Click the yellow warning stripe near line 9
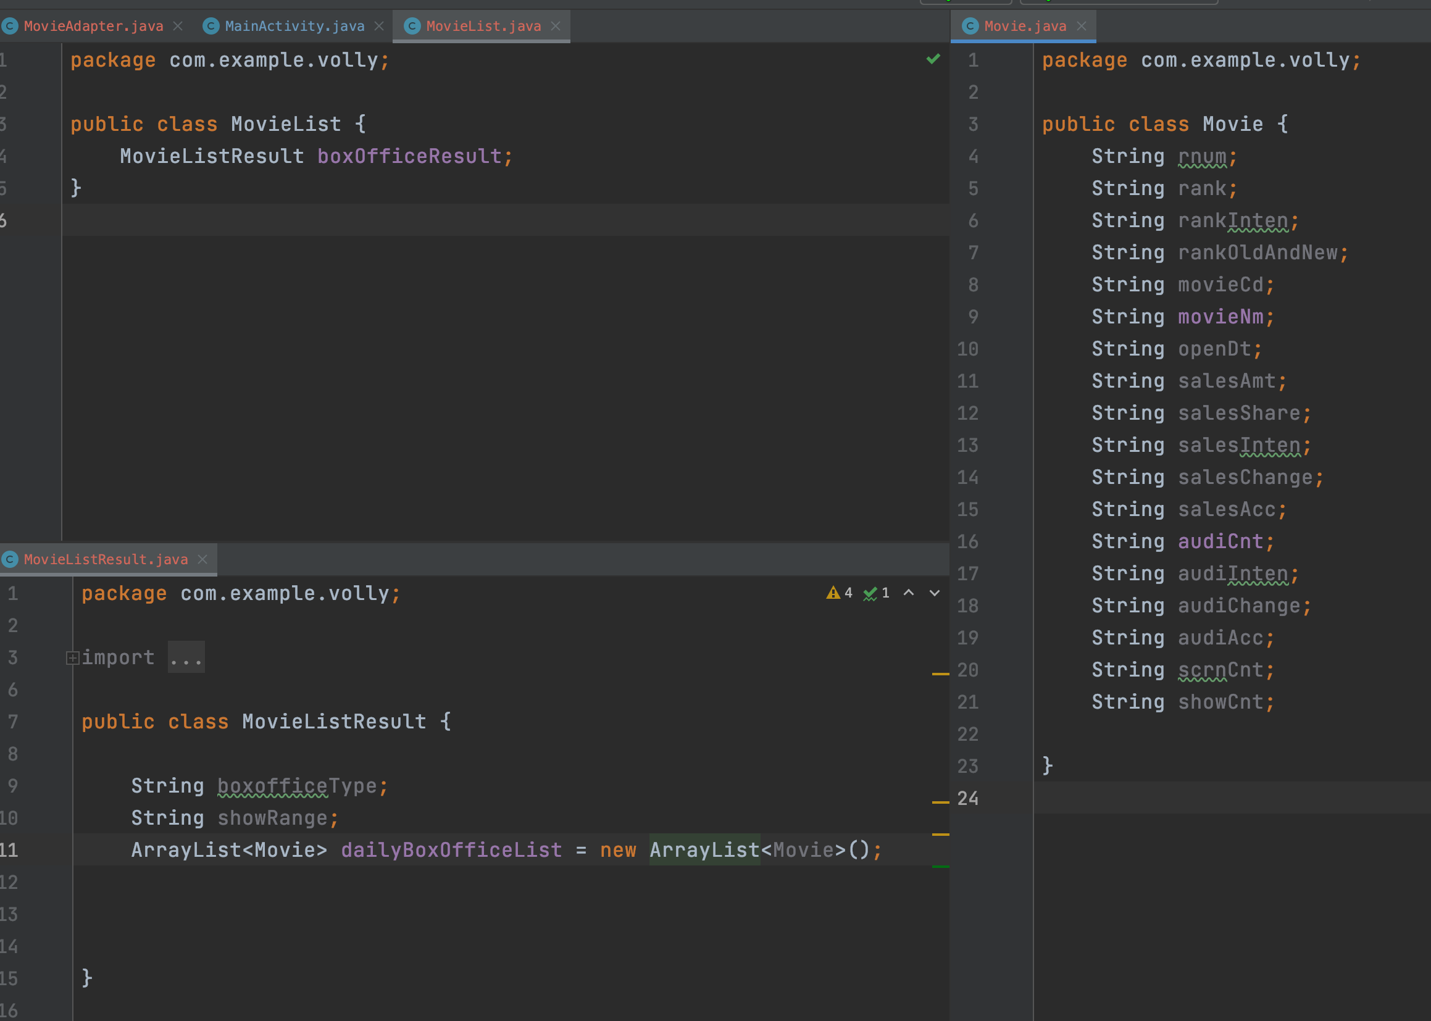Viewport: 1431px width, 1021px height. 941,802
